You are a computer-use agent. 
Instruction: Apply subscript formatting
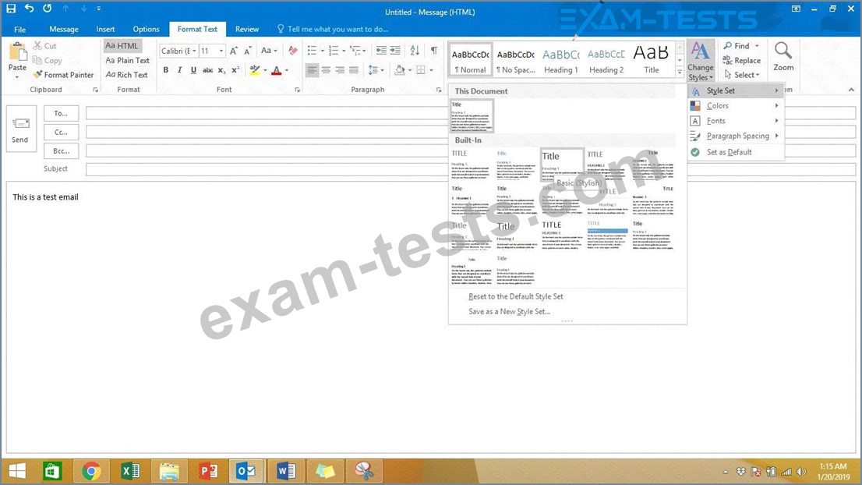(221, 70)
